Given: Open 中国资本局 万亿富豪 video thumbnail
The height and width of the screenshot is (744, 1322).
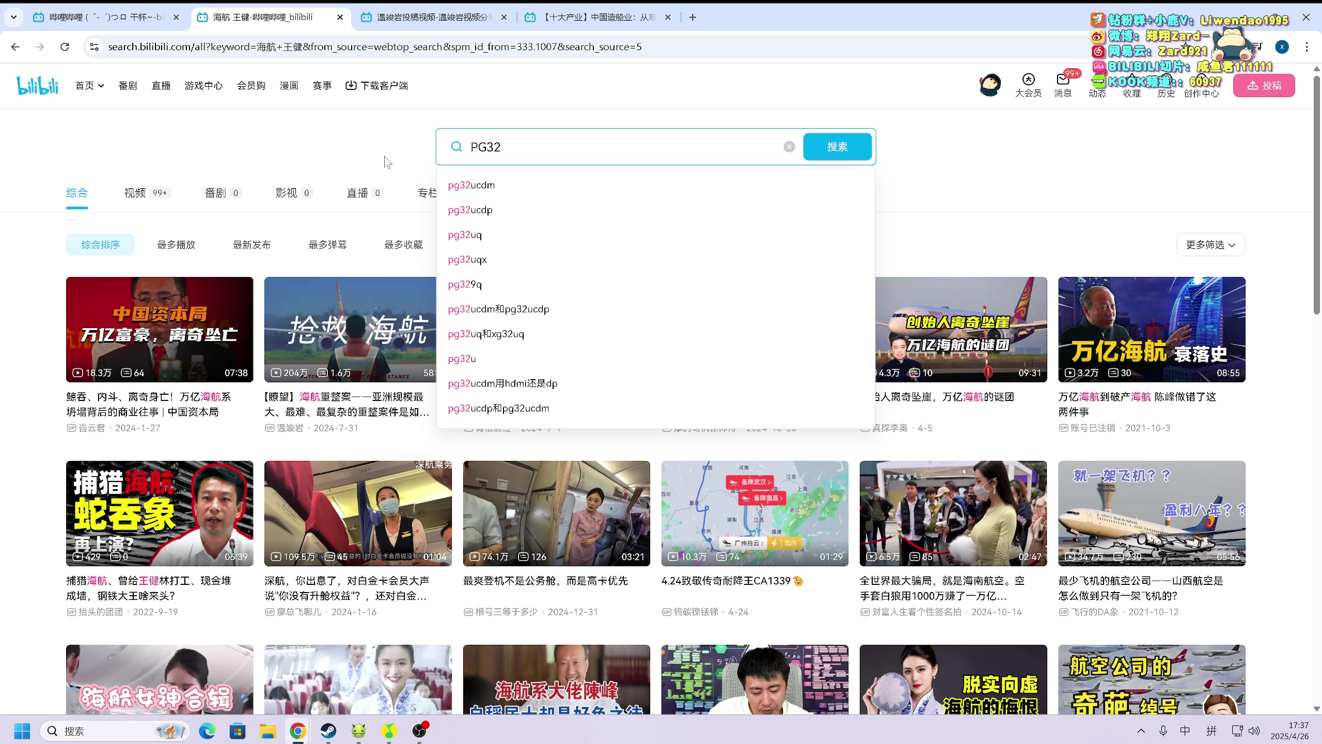Looking at the screenshot, I should (160, 330).
